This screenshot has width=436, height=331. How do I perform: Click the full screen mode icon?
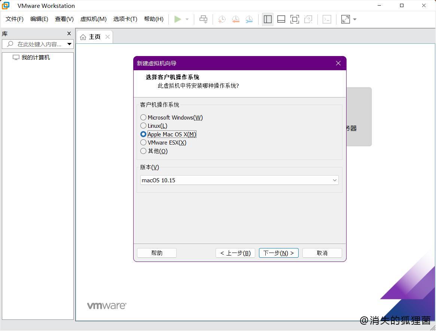[x=295, y=19]
